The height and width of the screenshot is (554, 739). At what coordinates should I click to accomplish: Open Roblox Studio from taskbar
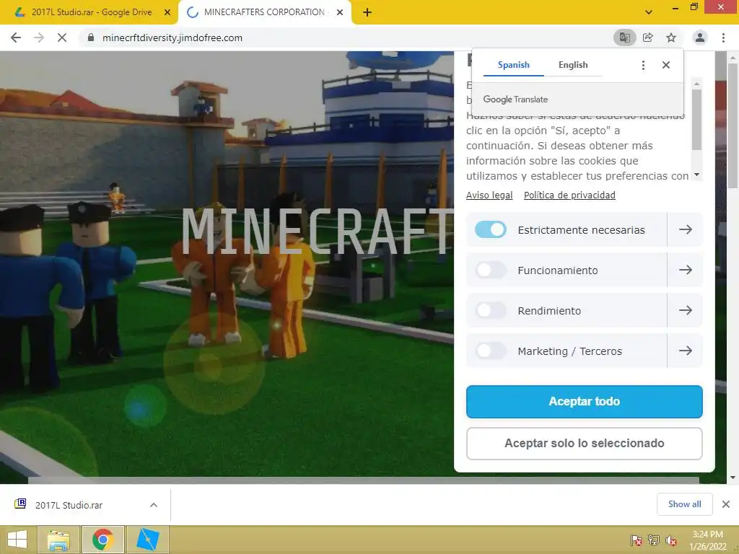(147, 540)
